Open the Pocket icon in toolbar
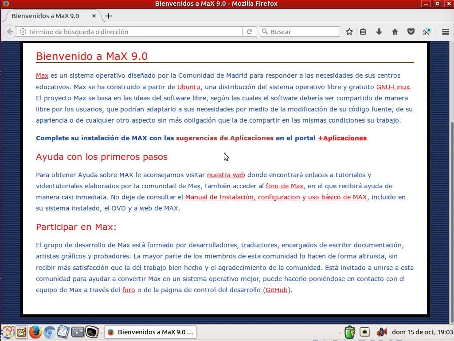The image size is (454, 341). click(411, 32)
